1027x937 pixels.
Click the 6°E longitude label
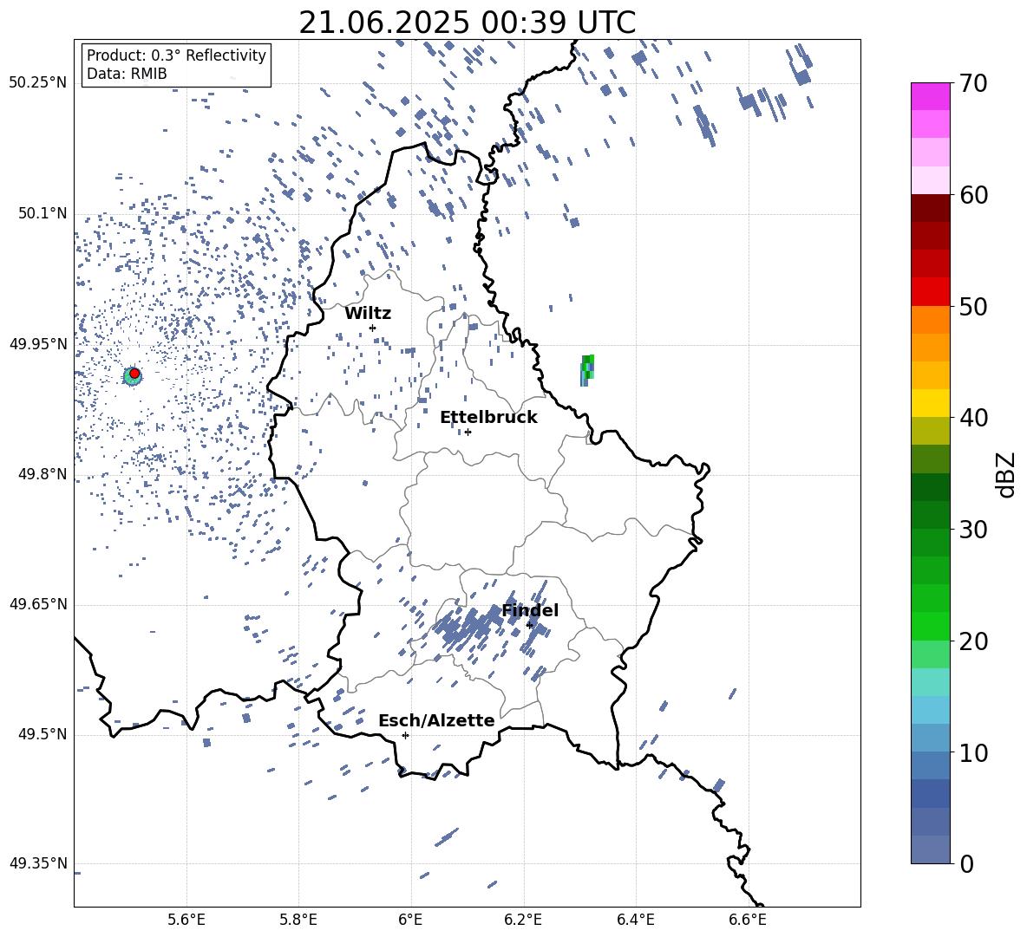(410, 920)
